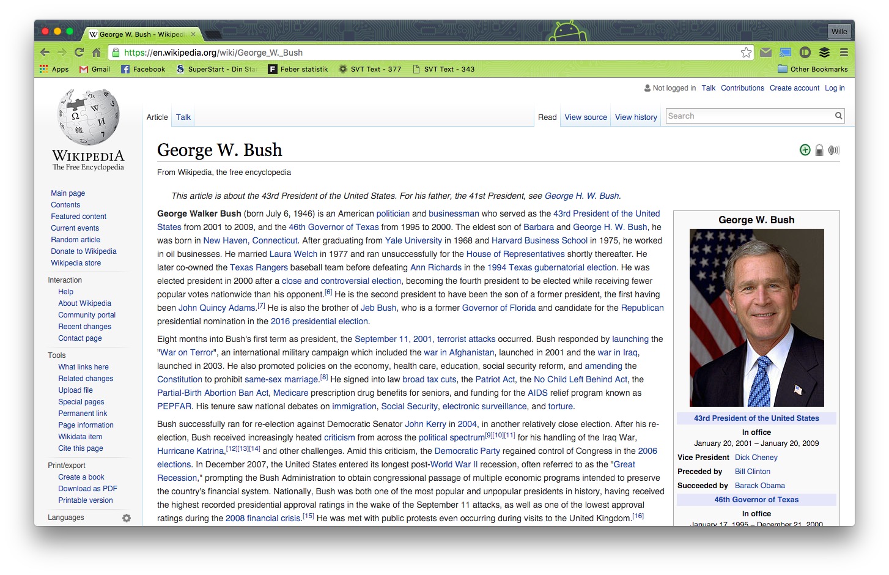Viewport: 889px width, 575px height.
Task: Bookmark this page with the star icon
Action: (x=746, y=53)
